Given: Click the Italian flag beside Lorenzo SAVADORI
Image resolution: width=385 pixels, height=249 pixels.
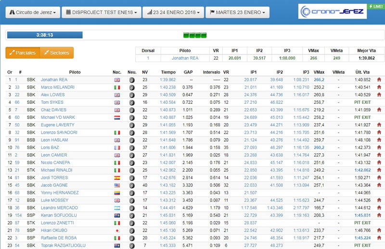Looking at the screenshot, I should click(116, 132).
